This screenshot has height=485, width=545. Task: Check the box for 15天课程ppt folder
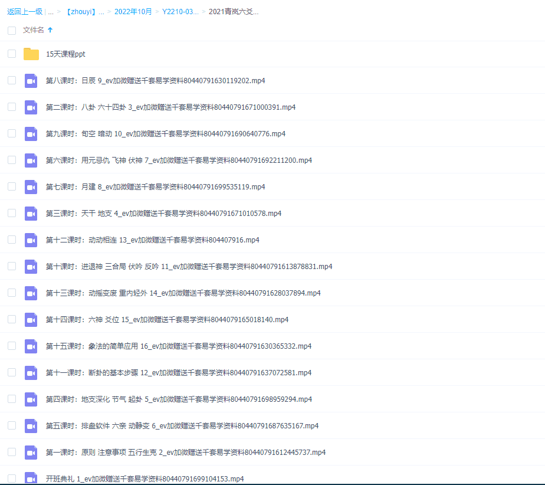pos(12,54)
